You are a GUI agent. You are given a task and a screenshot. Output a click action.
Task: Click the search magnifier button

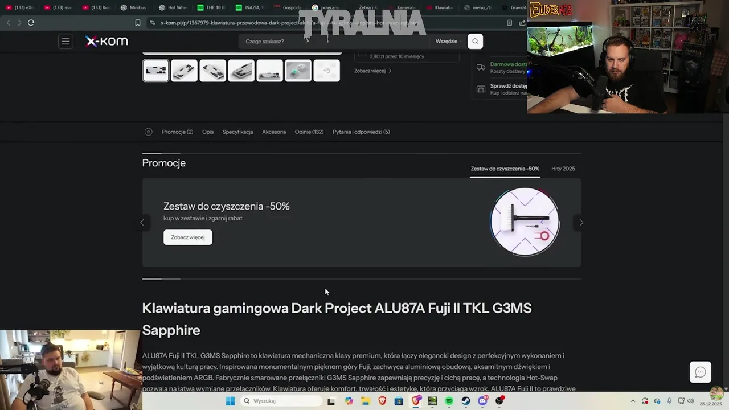click(475, 41)
